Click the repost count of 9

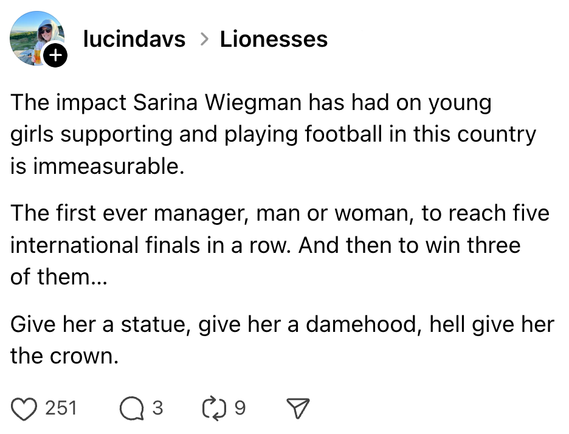tap(240, 408)
